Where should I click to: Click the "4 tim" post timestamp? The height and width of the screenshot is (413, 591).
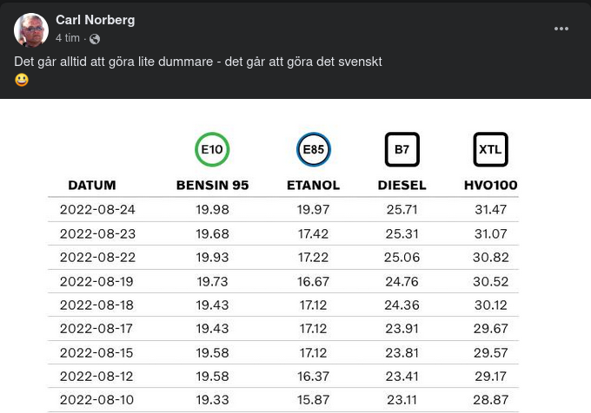pos(68,38)
